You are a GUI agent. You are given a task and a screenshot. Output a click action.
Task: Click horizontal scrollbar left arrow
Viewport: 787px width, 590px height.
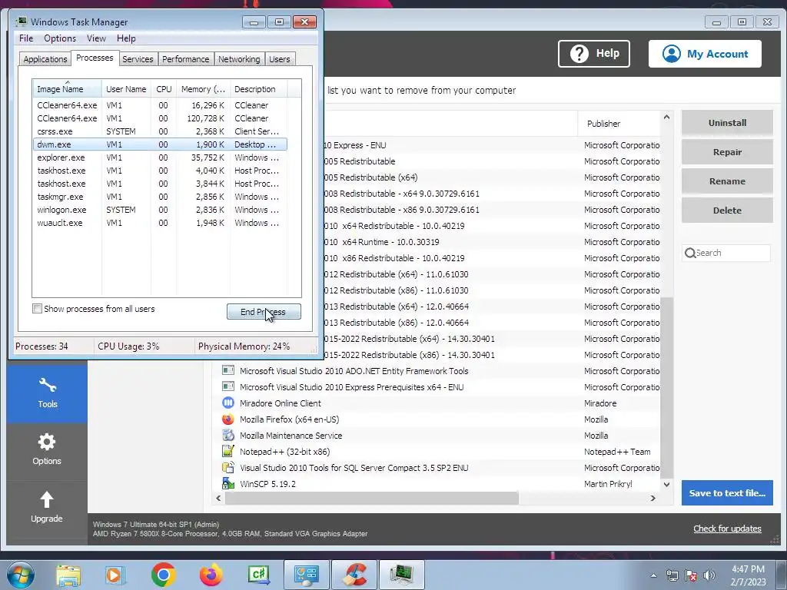[x=218, y=498]
